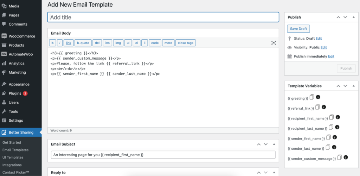
Task: Focus the Add title field
Action: pos(163,17)
